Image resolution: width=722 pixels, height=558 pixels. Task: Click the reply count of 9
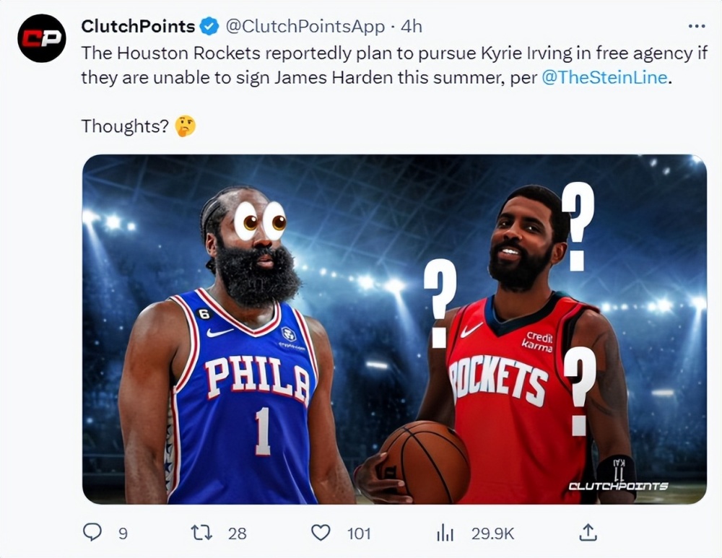[x=123, y=533]
